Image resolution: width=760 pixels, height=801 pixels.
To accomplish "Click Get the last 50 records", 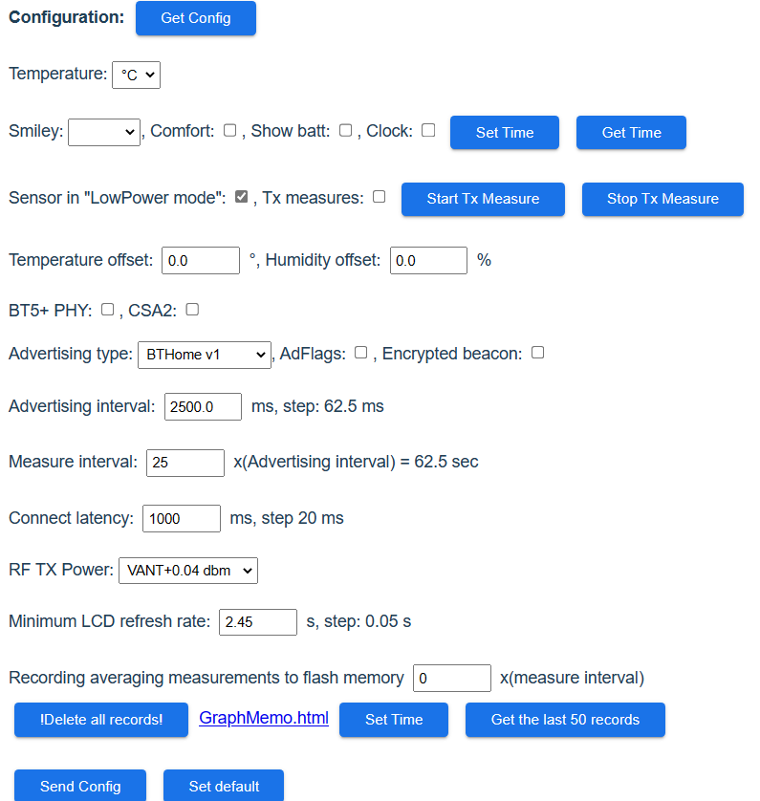I will pyautogui.click(x=564, y=720).
